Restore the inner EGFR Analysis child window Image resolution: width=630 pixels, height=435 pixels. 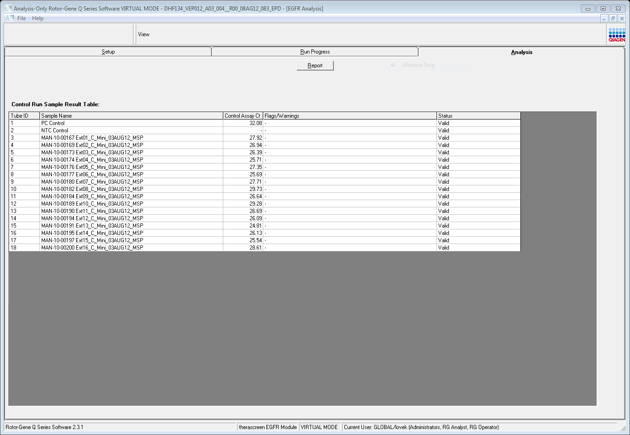613,18
